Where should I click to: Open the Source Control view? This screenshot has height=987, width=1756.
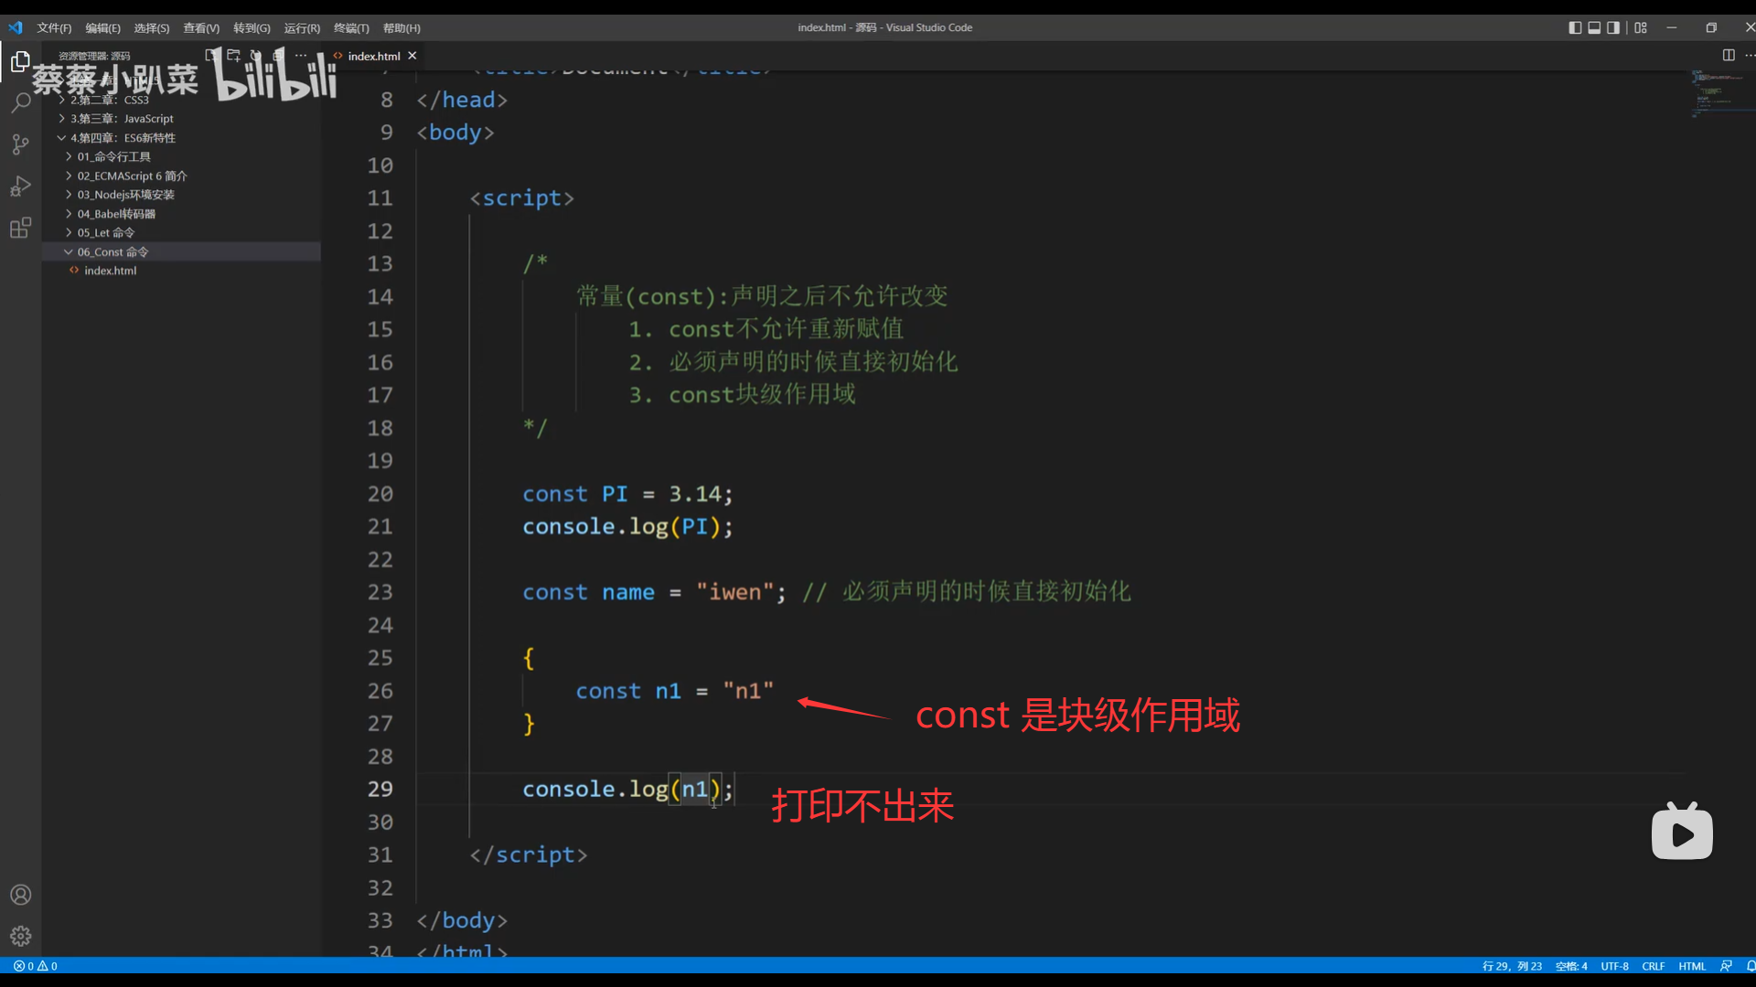tap(20, 144)
